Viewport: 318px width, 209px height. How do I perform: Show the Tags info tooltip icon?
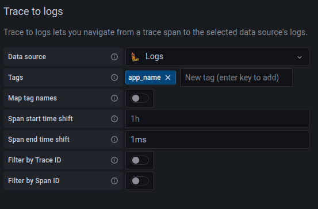click(x=114, y=78)
